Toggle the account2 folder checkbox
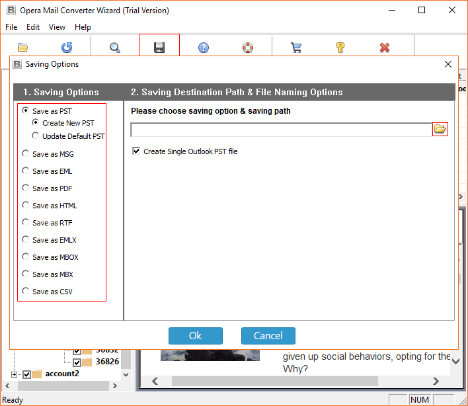The image size is (468, 406). tap(27, 374)
